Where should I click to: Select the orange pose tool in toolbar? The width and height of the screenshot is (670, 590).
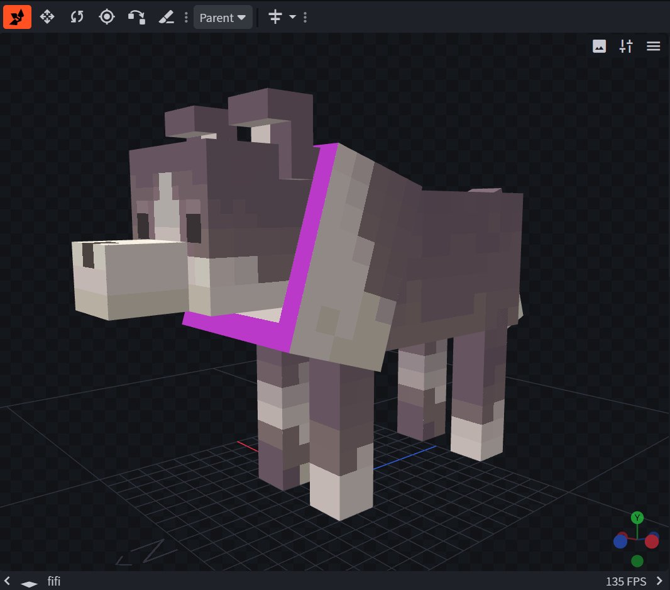click(17, 17)
